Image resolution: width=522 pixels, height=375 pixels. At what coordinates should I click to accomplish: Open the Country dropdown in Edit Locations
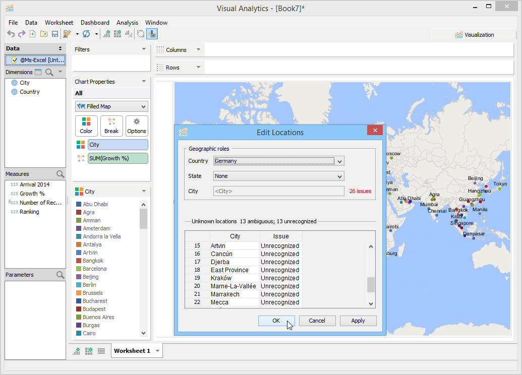340,161
